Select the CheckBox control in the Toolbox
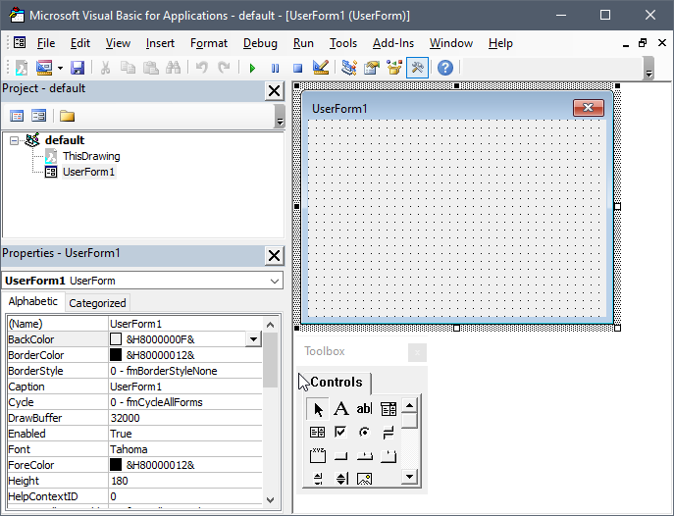The width and height of the screenshot is (674, 516). [340, 432]
